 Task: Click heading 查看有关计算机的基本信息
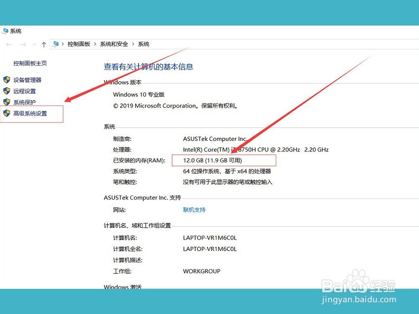tap(148, 67)
